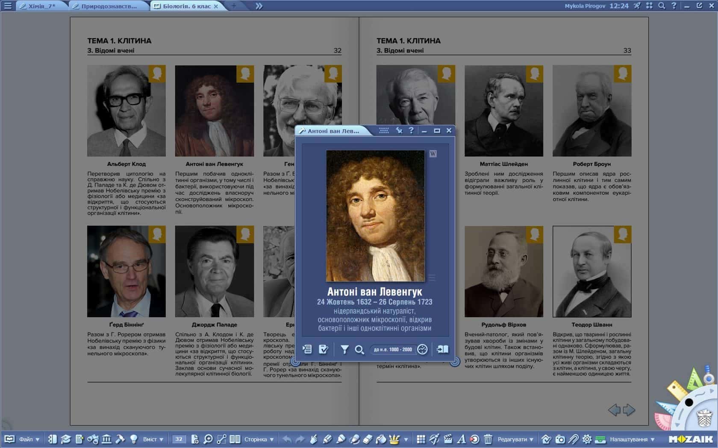This screenshot has width=718, height=448.
Task: Open help question mark in top bar
Action: click(x=674, y=6)
